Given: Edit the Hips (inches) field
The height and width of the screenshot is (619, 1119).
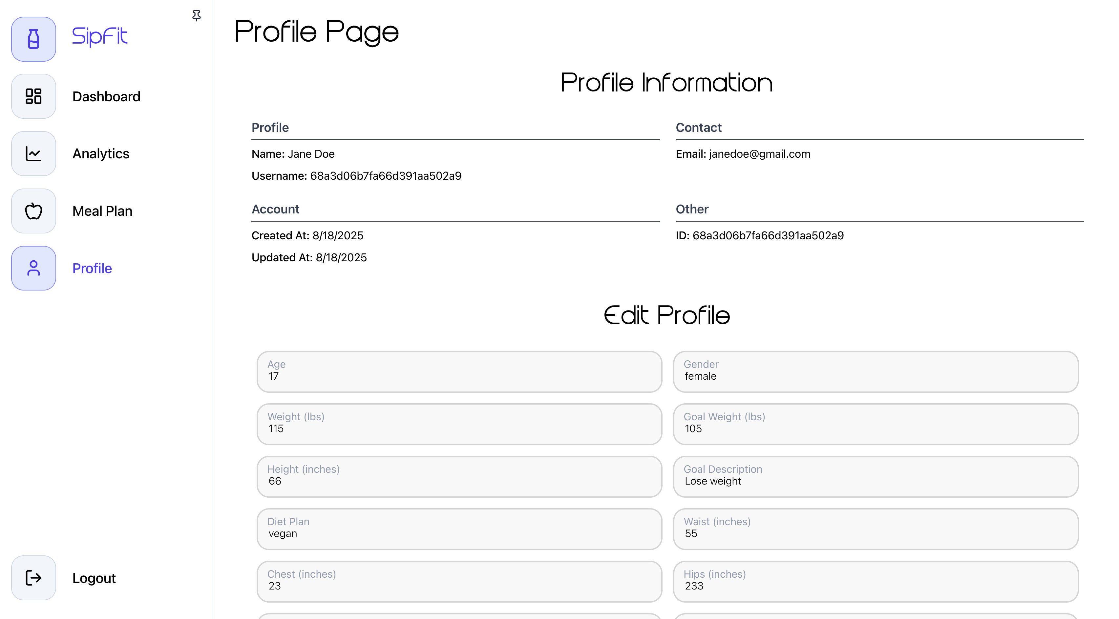Looking at the screenshot, I should (x=876, y=582).
